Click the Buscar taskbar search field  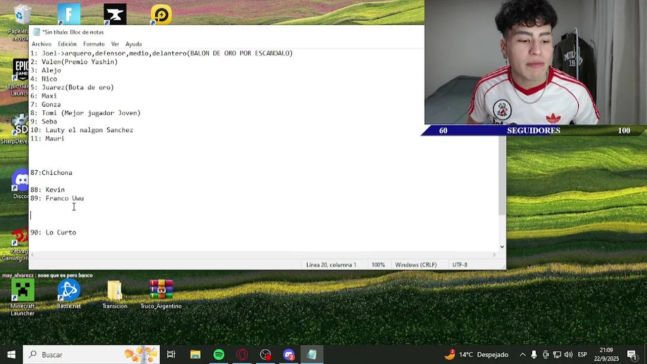tap(91, 354)
